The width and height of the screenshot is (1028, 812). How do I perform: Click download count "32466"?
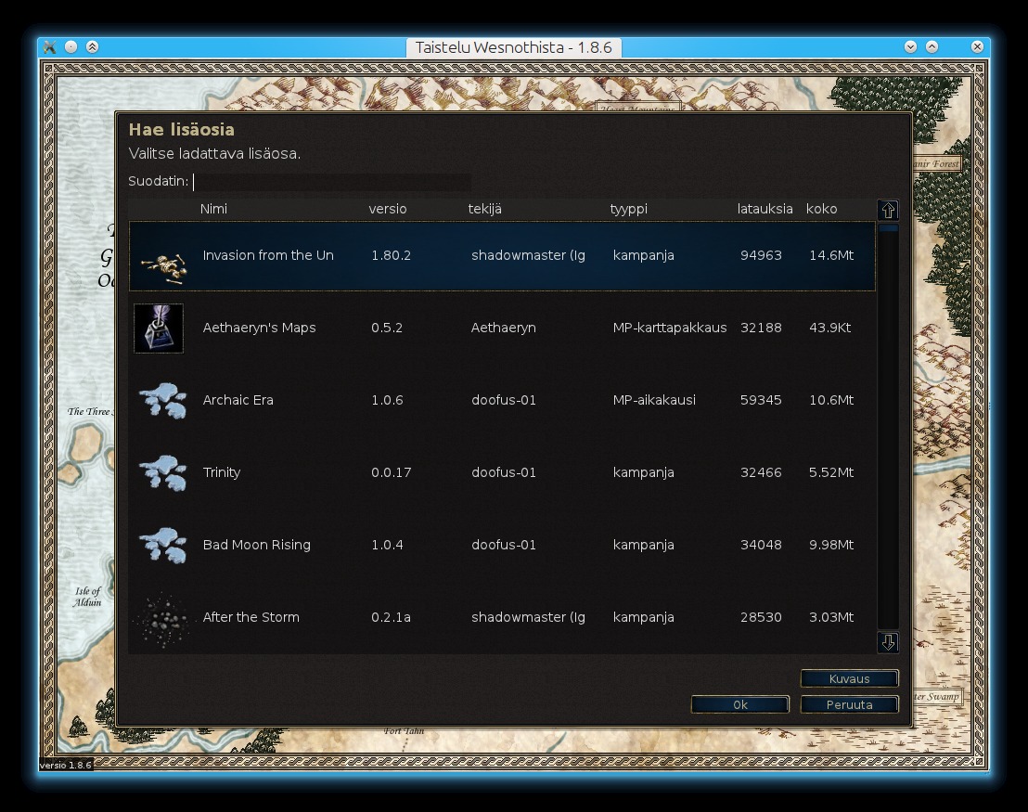(x=761, y=472)
